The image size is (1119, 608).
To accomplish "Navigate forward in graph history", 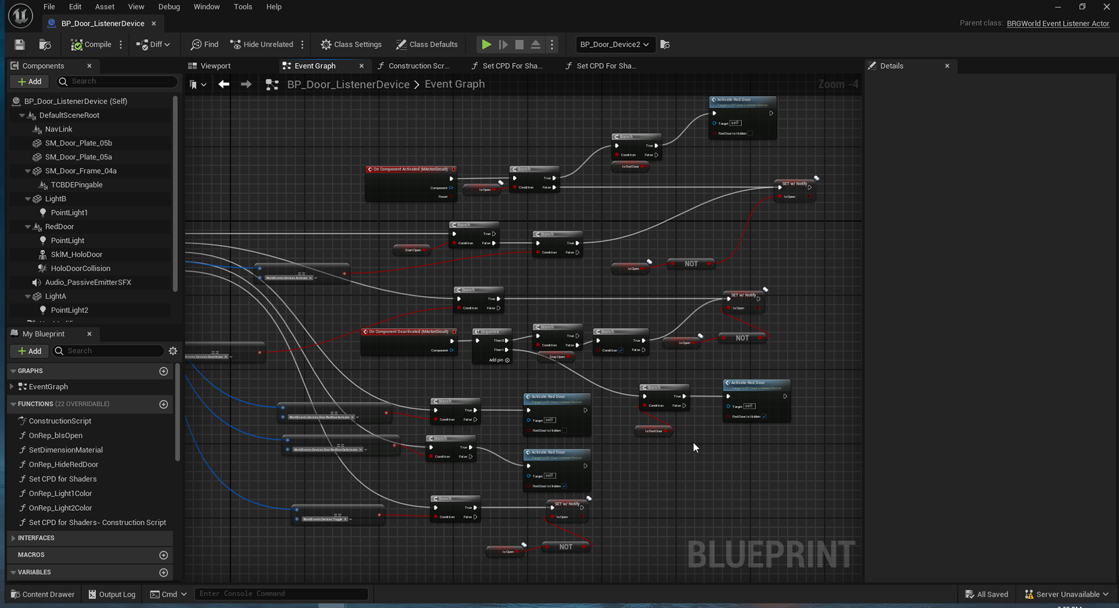I will click(x=247, y=84).
